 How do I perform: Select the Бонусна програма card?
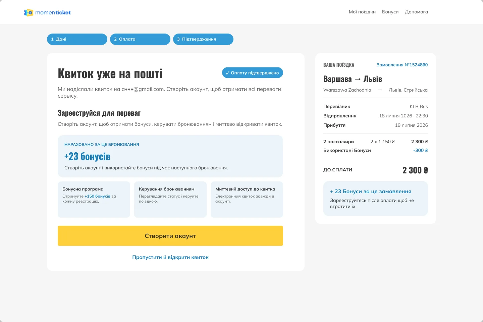point(94,200)
